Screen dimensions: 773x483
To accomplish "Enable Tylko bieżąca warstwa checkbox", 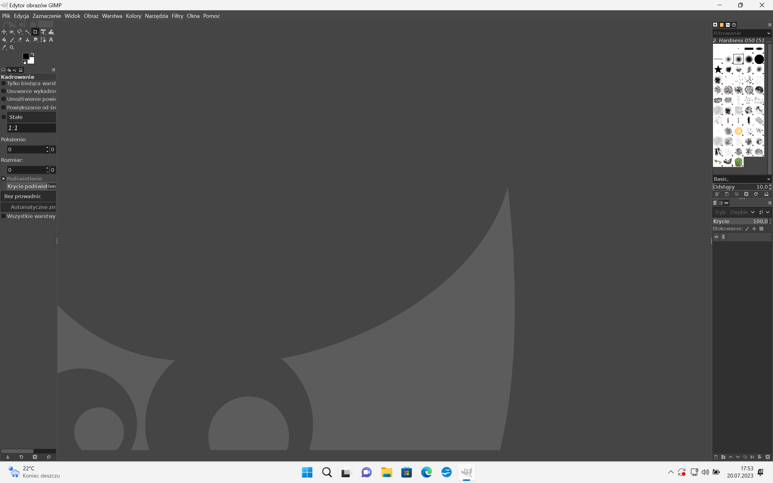I will click(4, 83).
